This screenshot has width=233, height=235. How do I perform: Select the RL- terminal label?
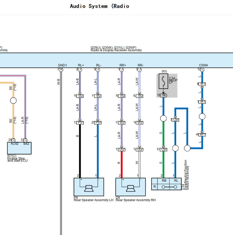coord(99,65)
